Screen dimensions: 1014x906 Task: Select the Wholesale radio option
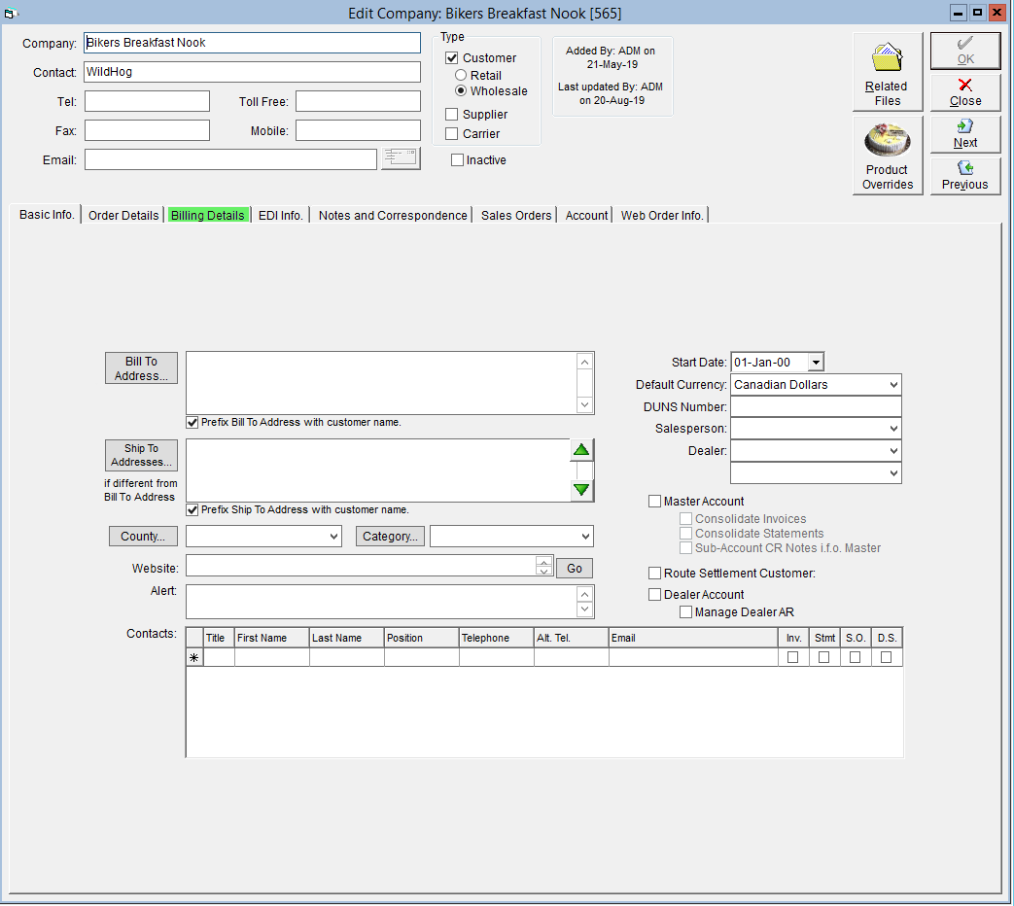tap(461, 90)
